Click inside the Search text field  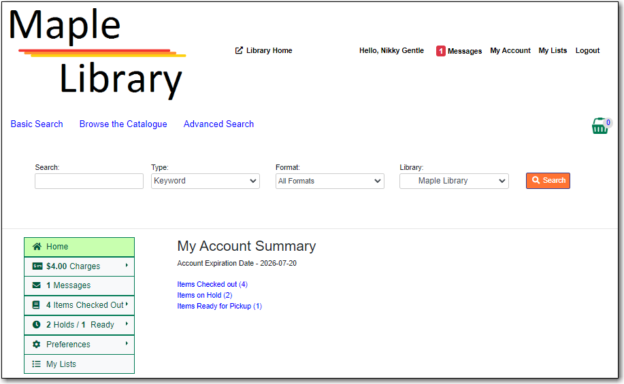tap(89, 181)
